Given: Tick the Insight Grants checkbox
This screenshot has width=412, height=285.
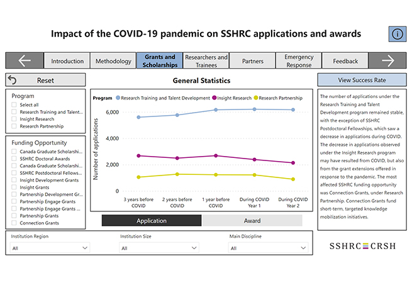Looking at the screenshot, I should [14, 187].
